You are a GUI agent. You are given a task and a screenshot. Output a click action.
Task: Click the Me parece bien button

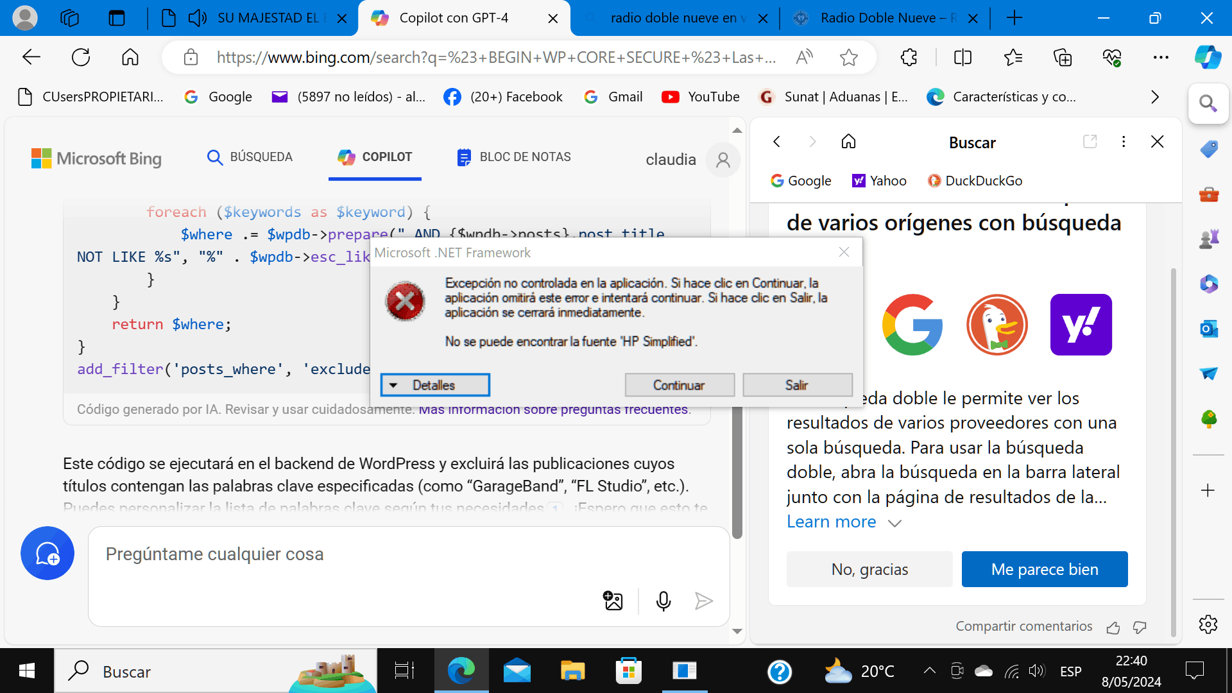1044,569
